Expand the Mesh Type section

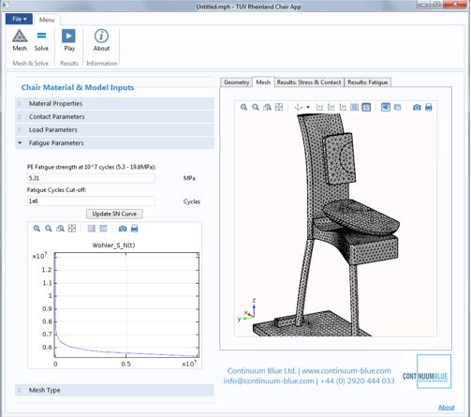click(x=114, y=390)
